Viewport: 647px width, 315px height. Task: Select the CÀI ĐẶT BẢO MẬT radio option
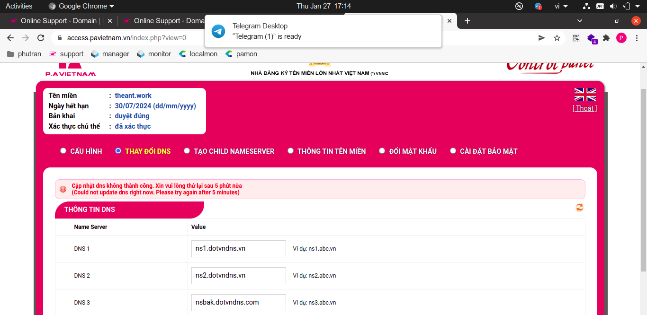[453, 151]
